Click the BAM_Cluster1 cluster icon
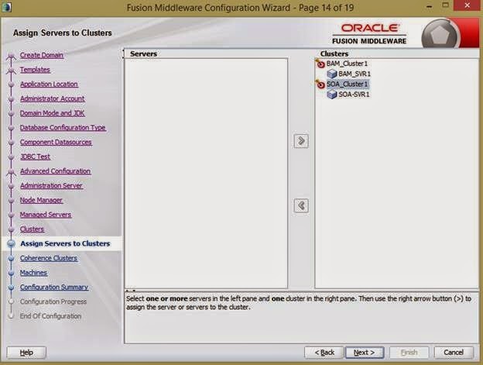 click(x=320, y=64)
